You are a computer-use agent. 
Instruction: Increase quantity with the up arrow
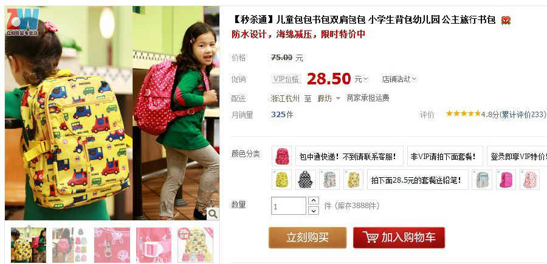click(314, 201)
